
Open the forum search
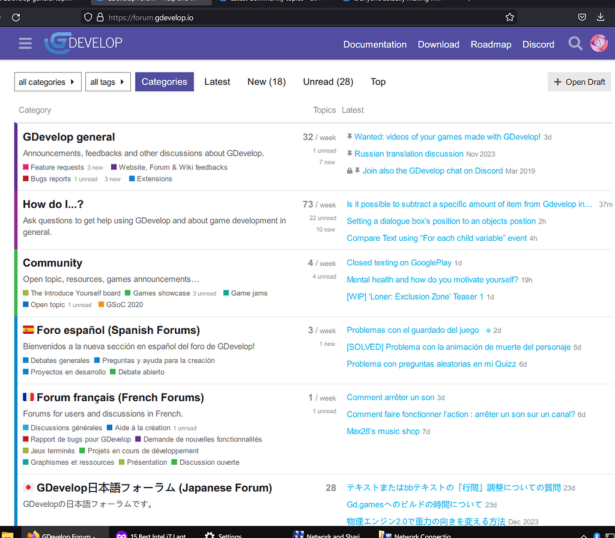click(575, 43)
